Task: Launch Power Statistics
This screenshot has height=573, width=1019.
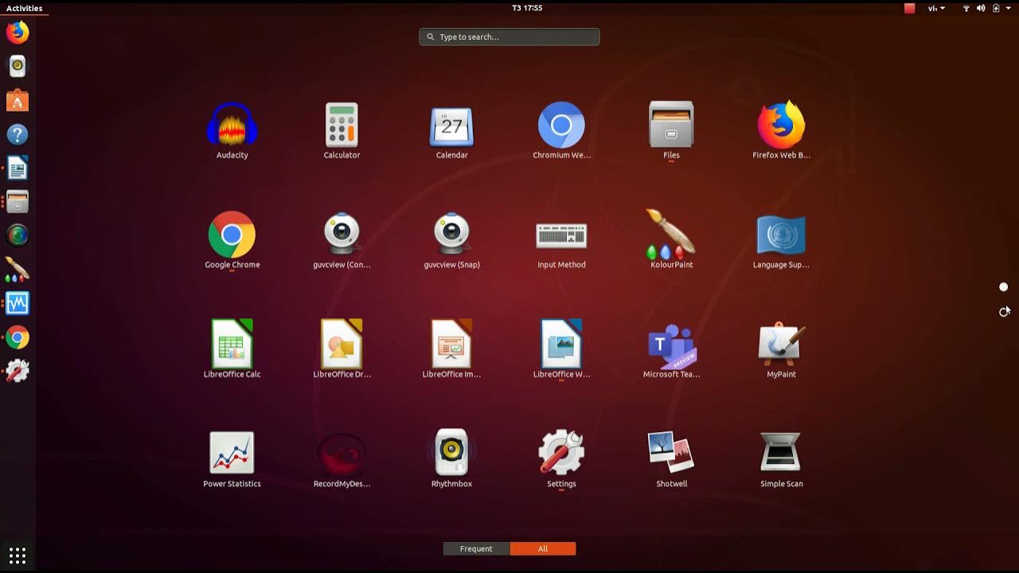Action: pyautogui.click(x=232, y=458)
